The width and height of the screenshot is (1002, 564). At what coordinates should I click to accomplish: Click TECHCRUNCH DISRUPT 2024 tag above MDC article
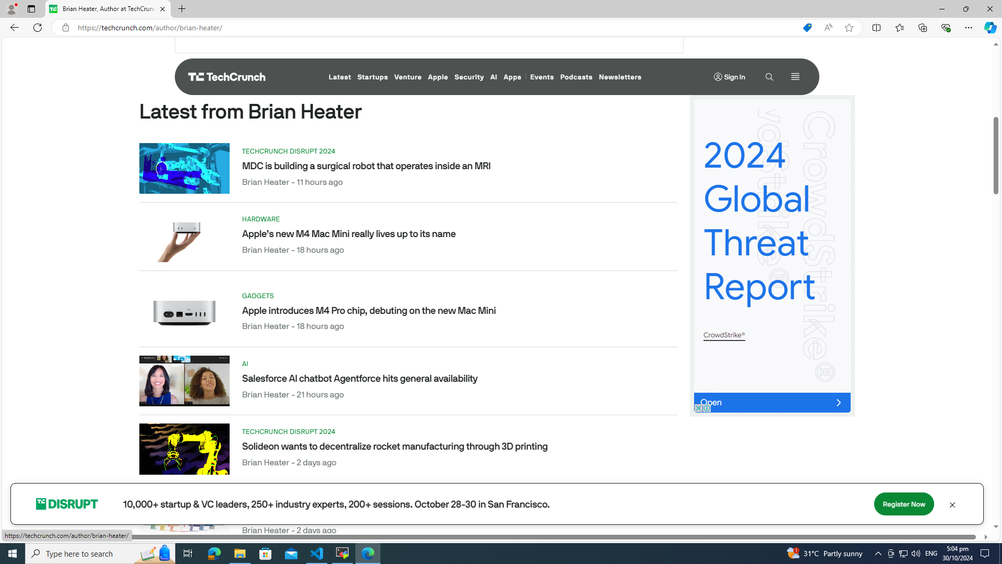[289, 151]
